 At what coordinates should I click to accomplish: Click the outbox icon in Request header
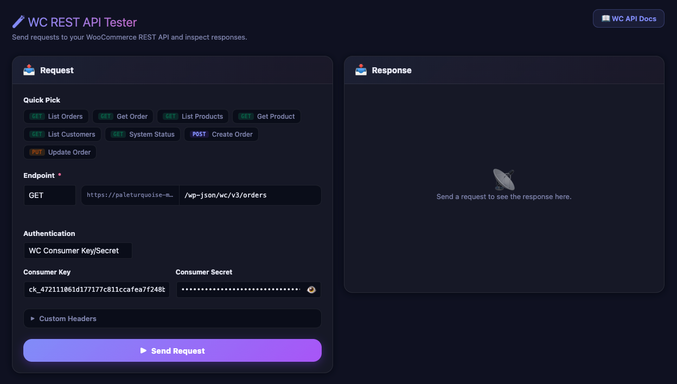29,70
